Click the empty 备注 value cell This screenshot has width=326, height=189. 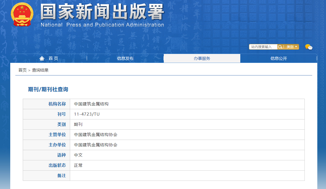point(187,176)
